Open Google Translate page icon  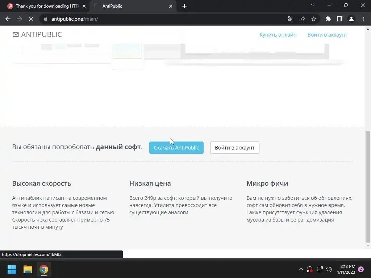click(290, 19)
